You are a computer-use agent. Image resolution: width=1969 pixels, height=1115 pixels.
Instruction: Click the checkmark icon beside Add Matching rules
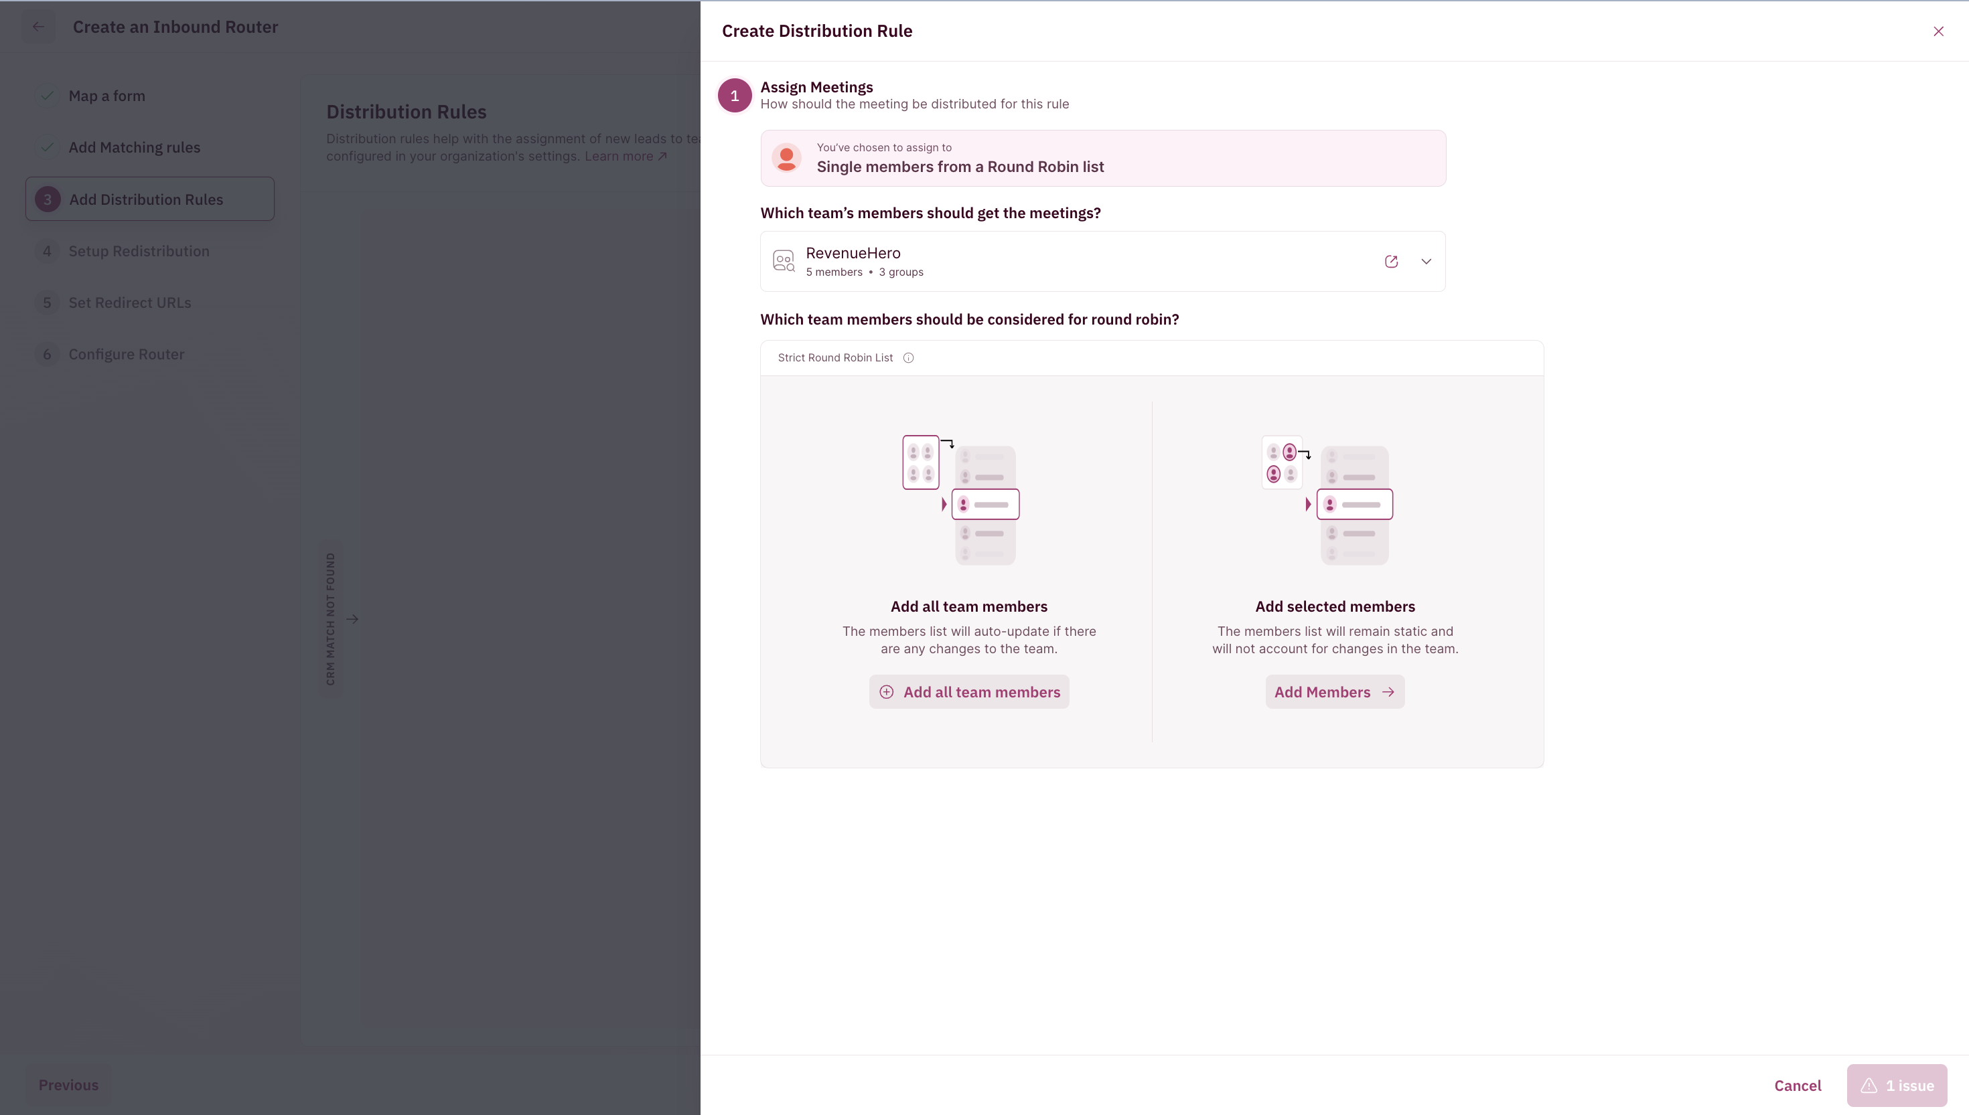point(47,147)
